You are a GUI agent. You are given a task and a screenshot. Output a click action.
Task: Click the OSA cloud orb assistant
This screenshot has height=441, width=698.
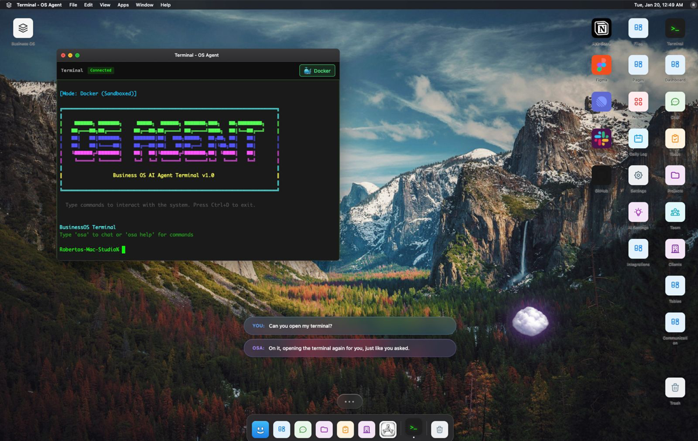click(530, 321)
